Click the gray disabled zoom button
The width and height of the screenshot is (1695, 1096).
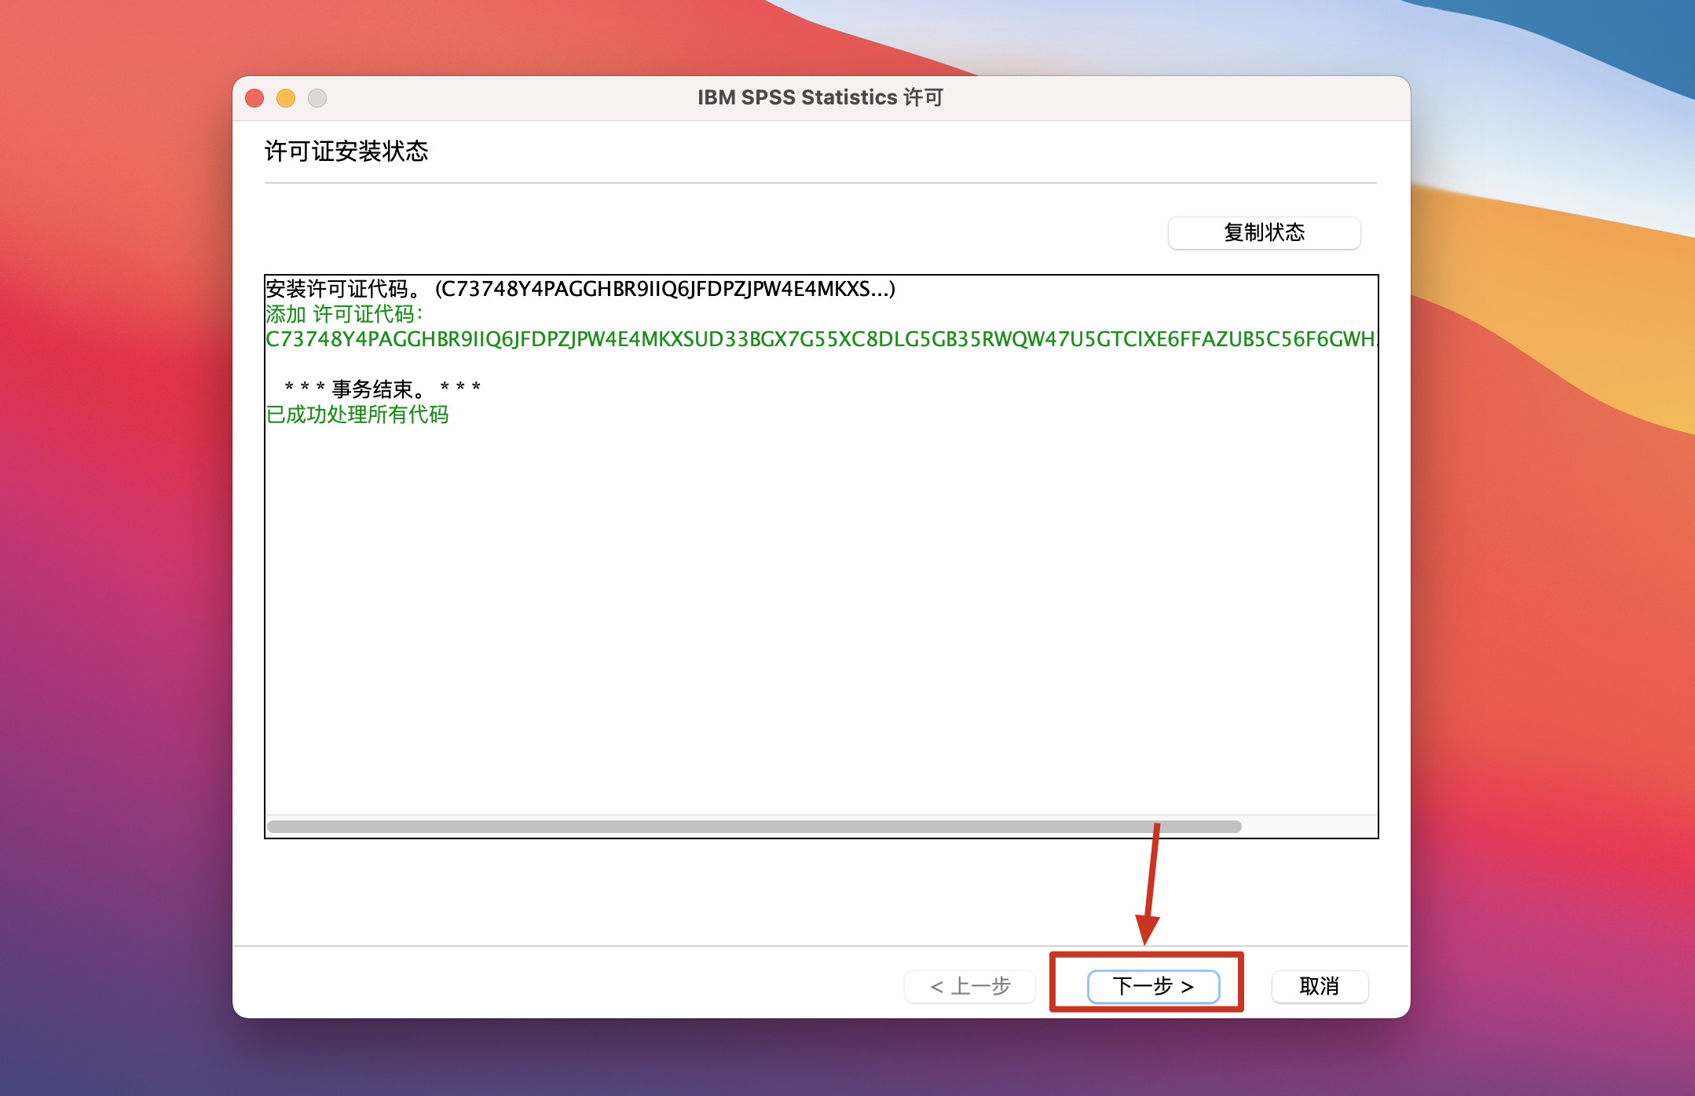(x=317, y=98)
